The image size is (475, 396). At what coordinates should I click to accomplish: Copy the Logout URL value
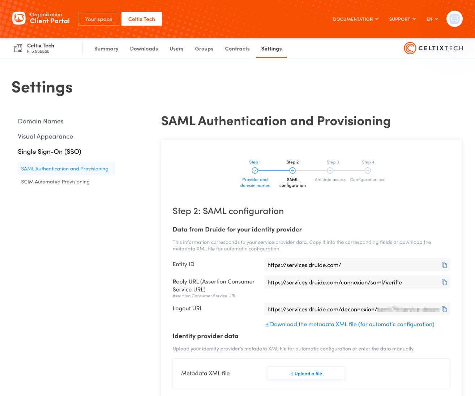[x=444, y=309]
